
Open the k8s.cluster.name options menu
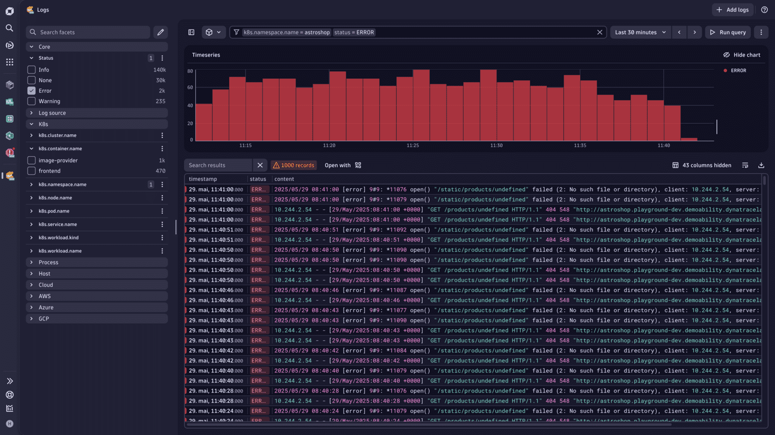(x=162, y=135)
